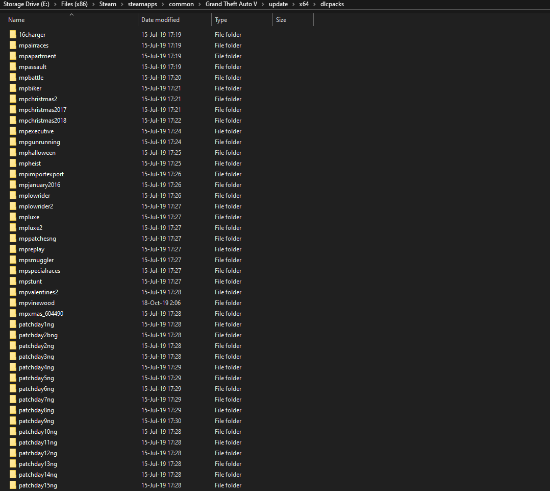Screen dimensions: 550x491
Task: Click the dlcpacks breadcrumb segment
Action: pos(332,4)
